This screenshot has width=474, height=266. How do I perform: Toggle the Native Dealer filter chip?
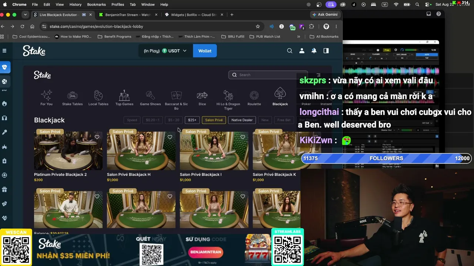click(x=242, y=120)
